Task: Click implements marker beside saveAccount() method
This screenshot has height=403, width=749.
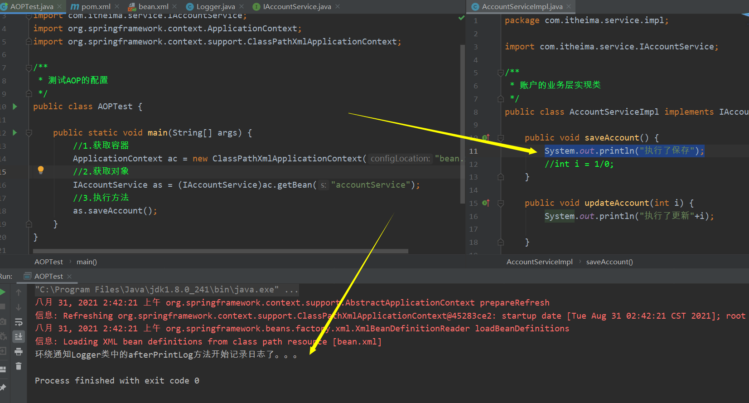Action: 486,137
